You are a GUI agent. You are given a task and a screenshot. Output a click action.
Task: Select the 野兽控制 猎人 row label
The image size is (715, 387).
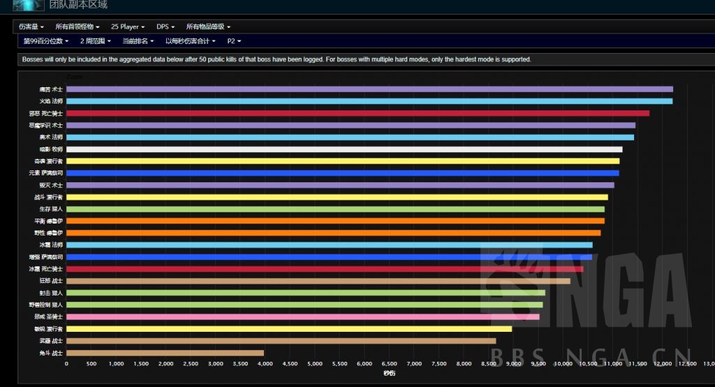(x=46, y=305)
